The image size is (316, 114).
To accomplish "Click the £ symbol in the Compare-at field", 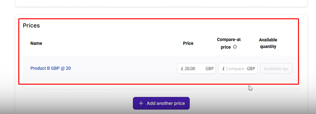I will coord(224,69).
